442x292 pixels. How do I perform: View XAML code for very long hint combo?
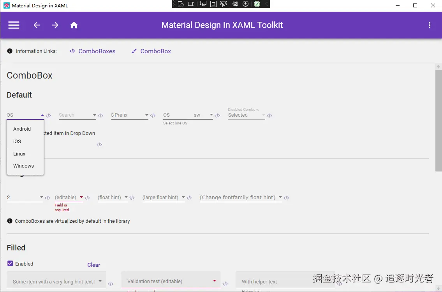111,284
